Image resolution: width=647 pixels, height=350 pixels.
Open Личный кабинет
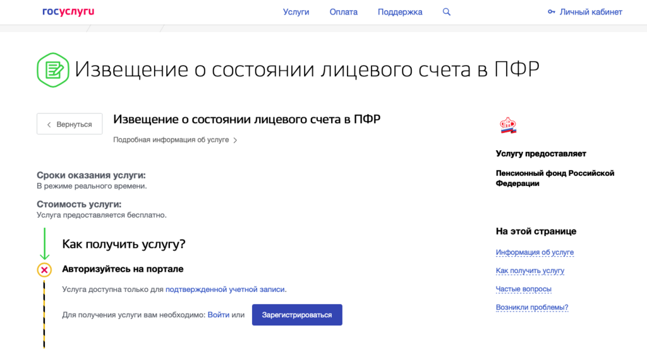coord(591,12)
